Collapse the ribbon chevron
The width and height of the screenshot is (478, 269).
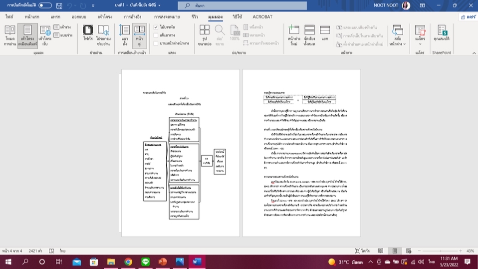coord(474,53)
